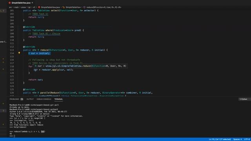Click the '@Override' annotation on line 112
Viewport: 251px width, 141px height.
29,47
